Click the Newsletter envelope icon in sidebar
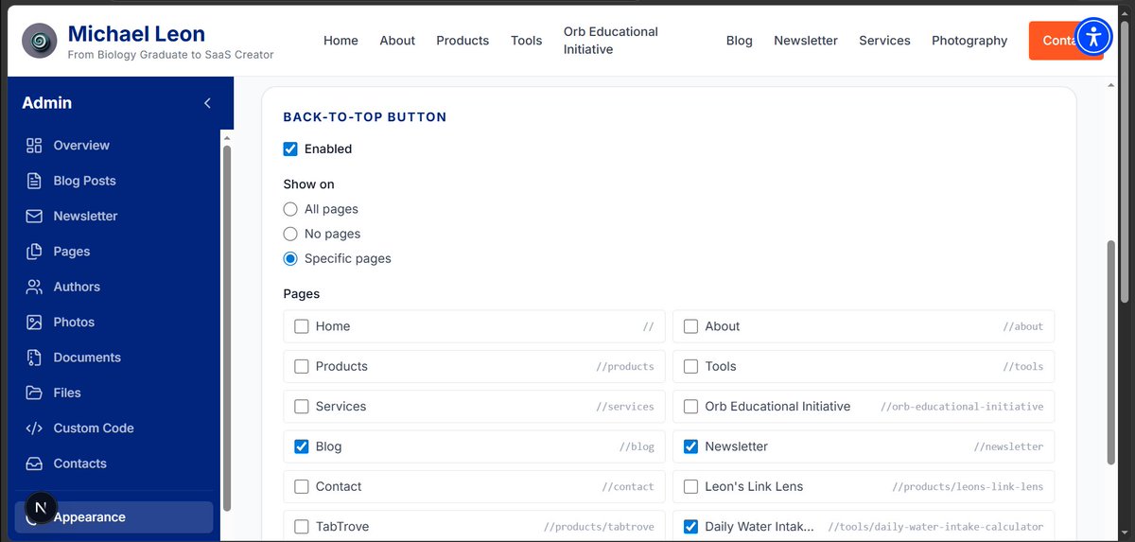This screenshot has width=1135, height=542. [x=34, y=216]
